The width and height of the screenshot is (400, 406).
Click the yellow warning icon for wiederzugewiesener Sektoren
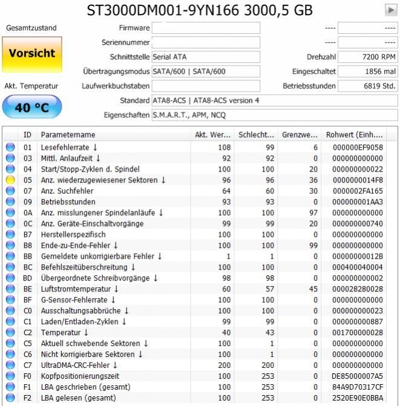(10, 180)
